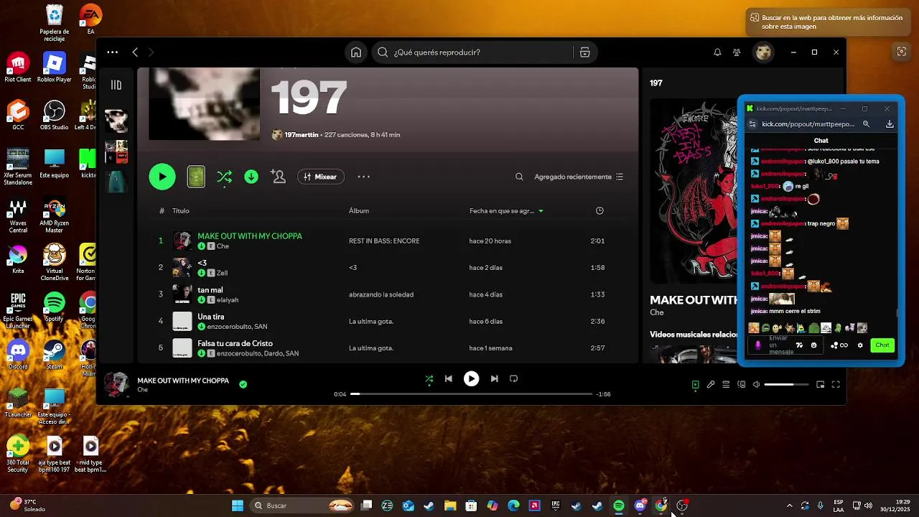Image resolution: width=919 pixels, height=517 pixels.
Task: Search within the playlist magnifier icon
Action: (x=519, y=177)
